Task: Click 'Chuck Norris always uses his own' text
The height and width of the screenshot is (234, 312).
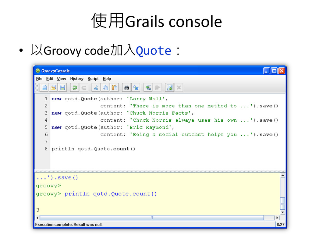Action: pyautogui.click(x=185, y=120)
